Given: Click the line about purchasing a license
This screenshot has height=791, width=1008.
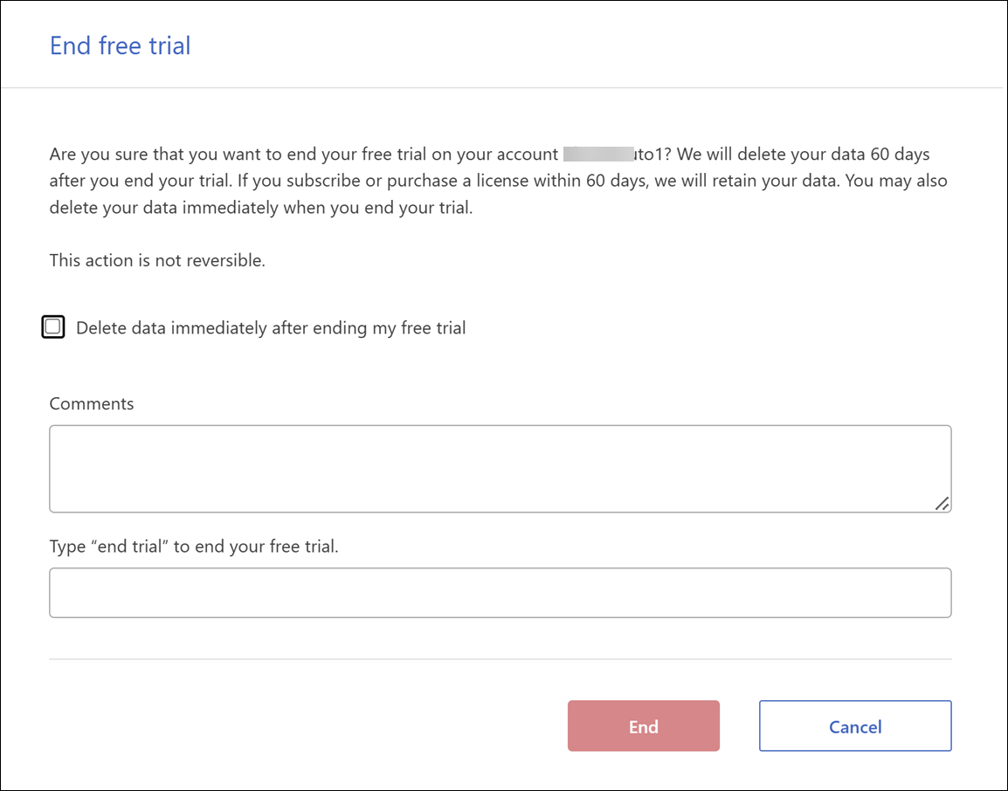Looking at the screenshot, I should pyautogui.click(x=498, y=182).
